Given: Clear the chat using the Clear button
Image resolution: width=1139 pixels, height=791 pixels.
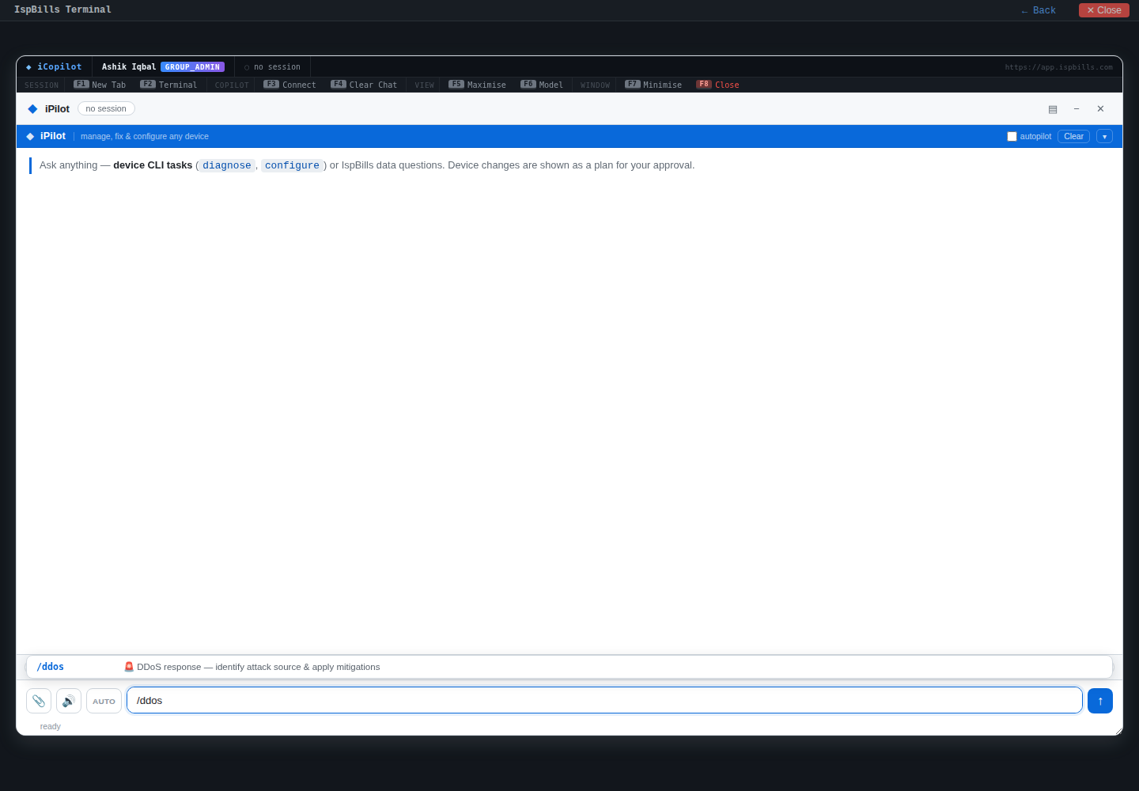Looking at the screenshot, I should [1073, 137].
